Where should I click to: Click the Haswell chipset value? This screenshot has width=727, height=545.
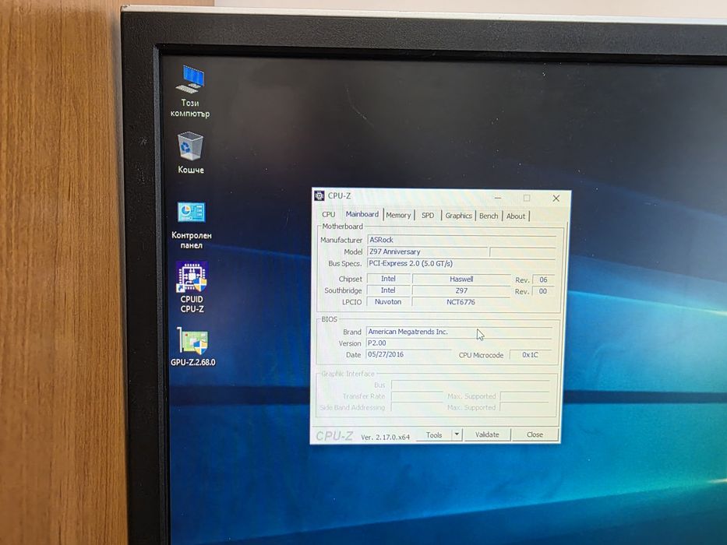[x=461, y=279]
